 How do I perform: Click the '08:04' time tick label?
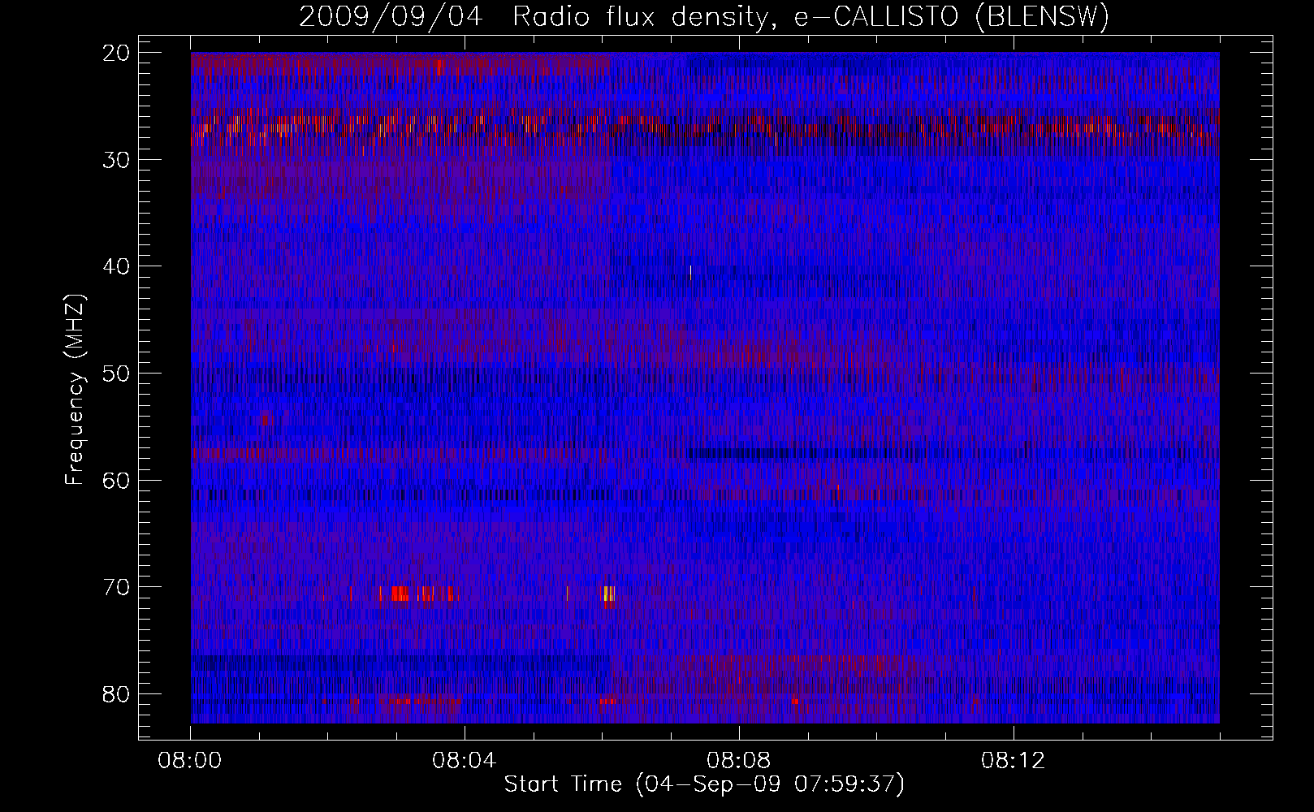(465, 761)
